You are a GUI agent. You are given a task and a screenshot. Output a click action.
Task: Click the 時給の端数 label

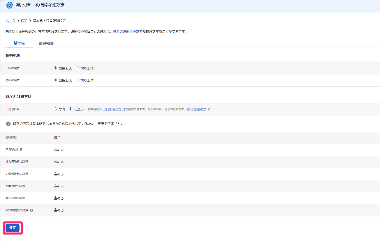13,80
